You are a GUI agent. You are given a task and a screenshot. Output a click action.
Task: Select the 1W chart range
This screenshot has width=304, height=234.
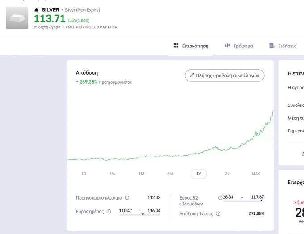coord(113,174)
